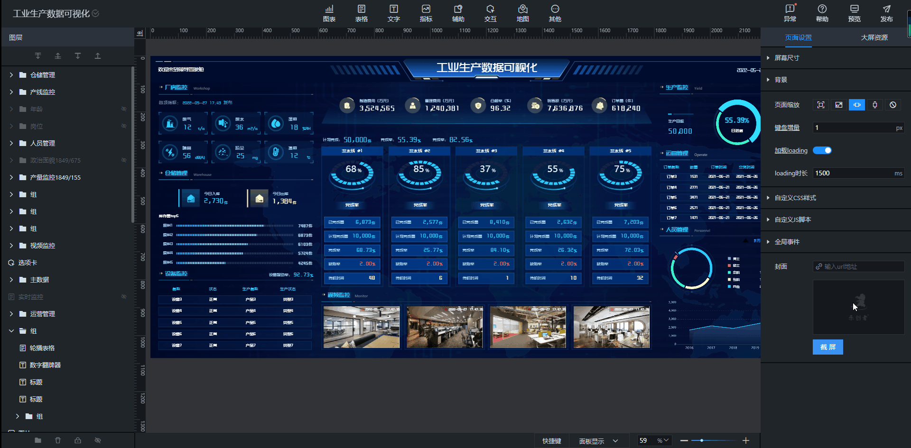Toggle visibility of 实时监控 layer

(124, 297)
